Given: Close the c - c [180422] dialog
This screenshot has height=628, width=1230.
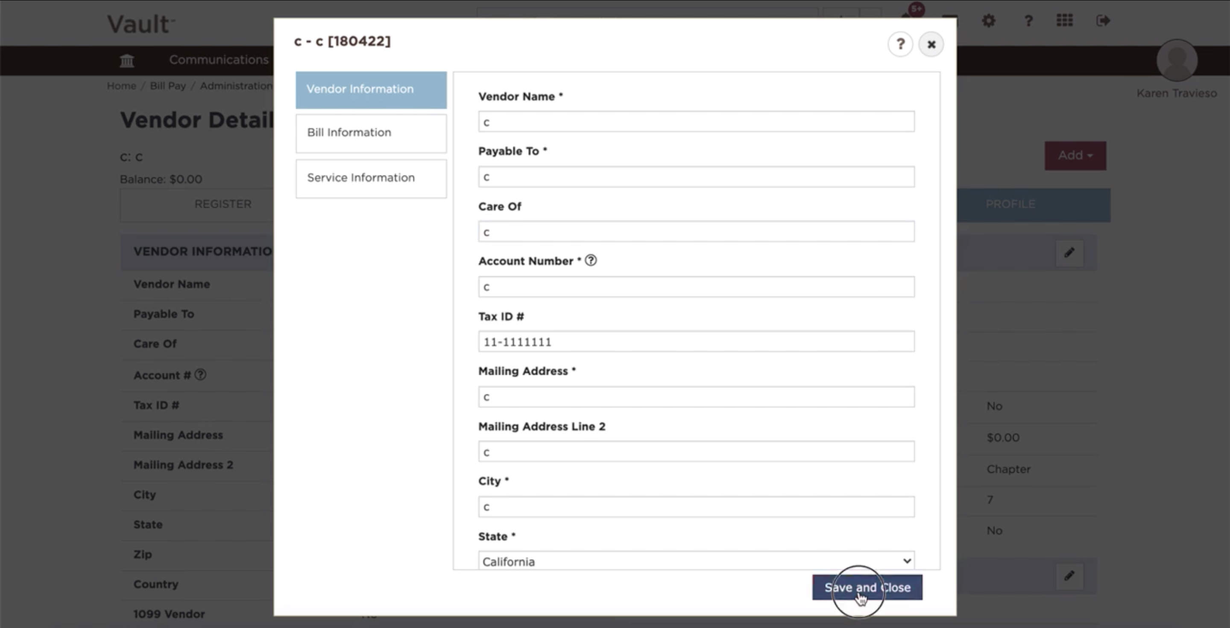Looking at the screenshot, I should click(931, 44).
